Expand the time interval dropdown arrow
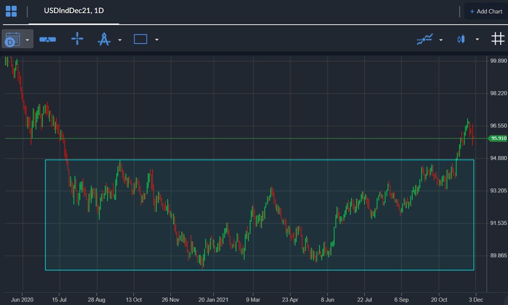The width and height of the screenshot is (508, 305). pos(27,40)
